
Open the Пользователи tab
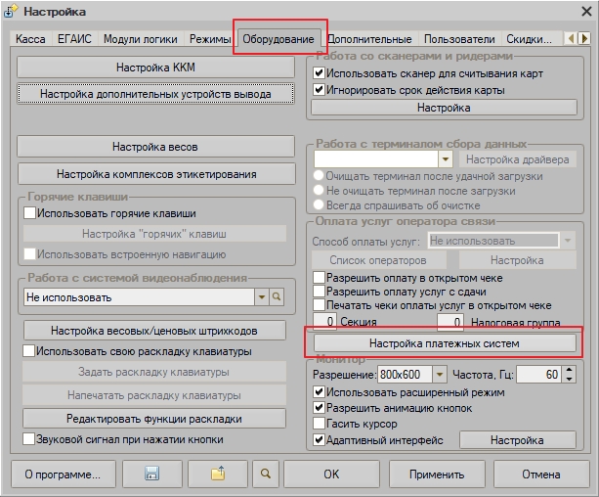coord(460,40)
